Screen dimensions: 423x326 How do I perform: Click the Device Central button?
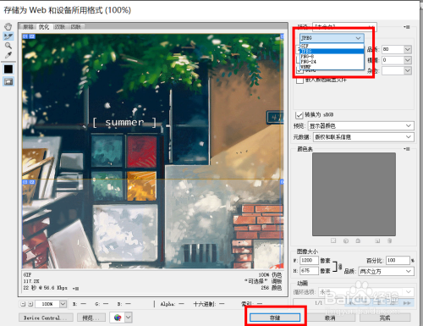click(46, 318)
